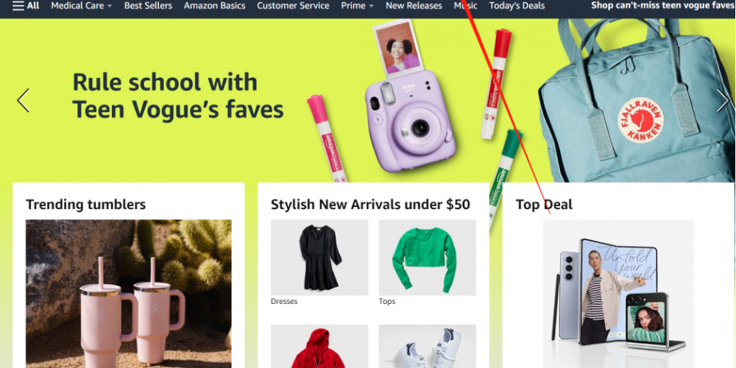Click Shop can't-miss teen vogue faves link
Viewport: 736px width, 368px height.
pos(662,6)
